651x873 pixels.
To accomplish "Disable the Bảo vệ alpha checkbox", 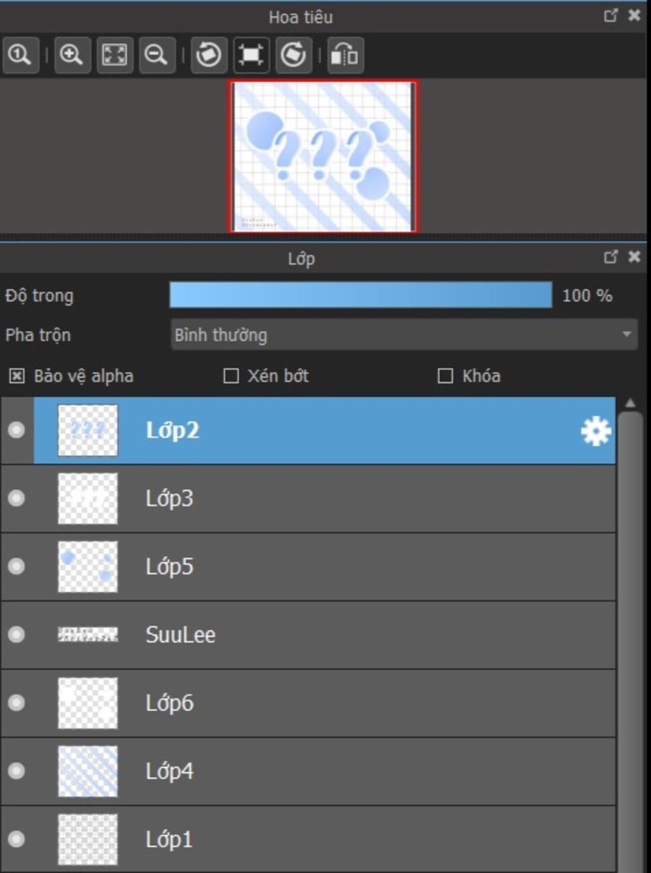I will pyautogui.click(x=17, y=376).
